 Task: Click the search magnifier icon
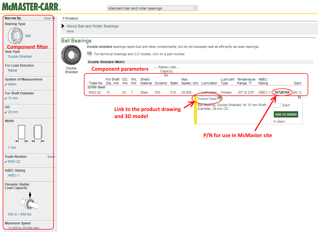click(x=195, y=8)
